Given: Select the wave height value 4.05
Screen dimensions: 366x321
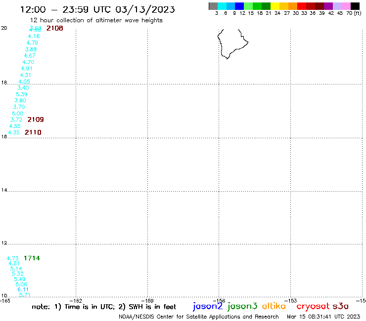Looking at the screenshot, I should 24,81.
